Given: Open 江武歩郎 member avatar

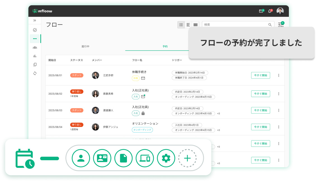Looking at the screenshot, I should [x=96, y=75].
